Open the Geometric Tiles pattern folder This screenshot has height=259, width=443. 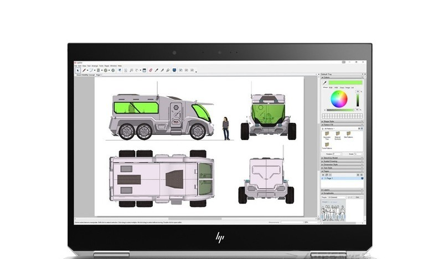tap(327, 135)
